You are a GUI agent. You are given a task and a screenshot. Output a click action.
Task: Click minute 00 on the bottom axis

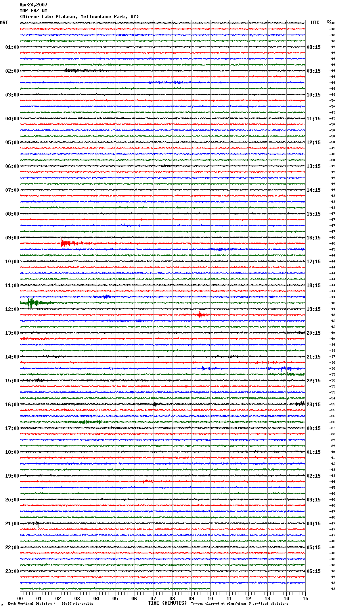[x=20, y=598]
